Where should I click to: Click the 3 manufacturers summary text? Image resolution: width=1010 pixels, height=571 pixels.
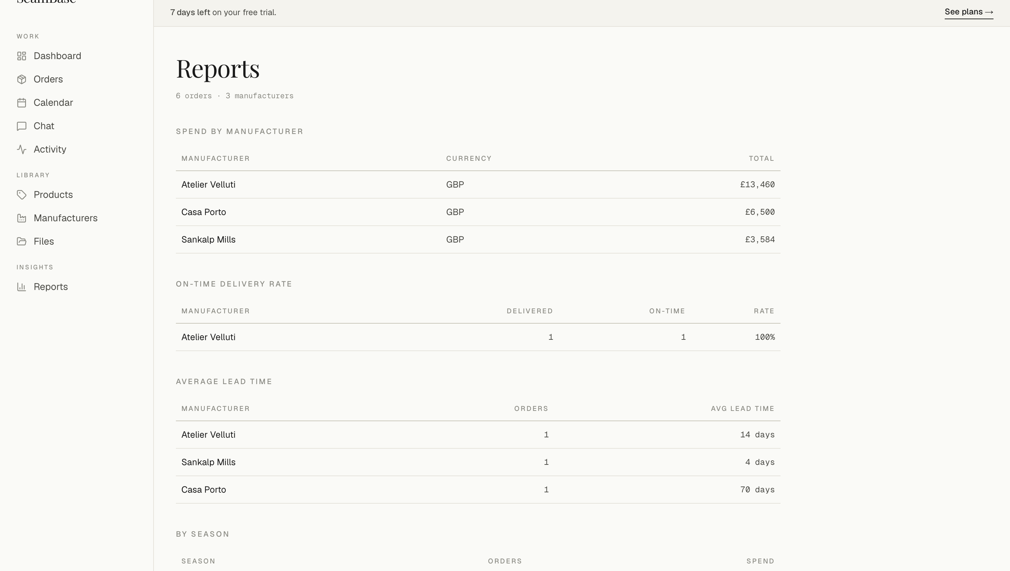point(260,96)
